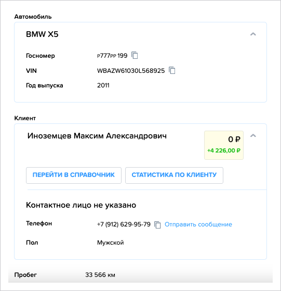Click the phone number +7 (912) 629-95-79
This screenshot has height=291, width=281.
(x=124, y=224)
